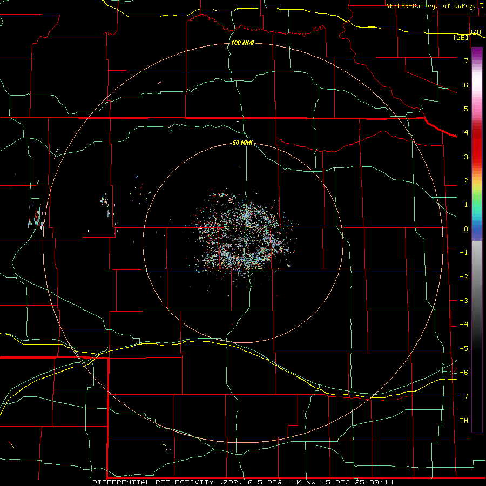Screen dimensions: 486x486
Task: Click the 2 value on the scale
Action: tap(466, 181)
